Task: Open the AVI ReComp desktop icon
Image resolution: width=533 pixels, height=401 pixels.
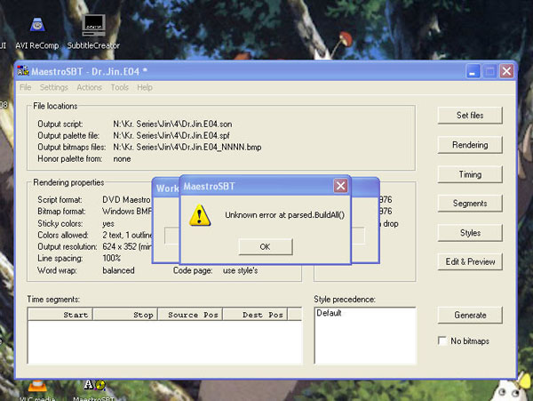Action: (x=37, y=33)
